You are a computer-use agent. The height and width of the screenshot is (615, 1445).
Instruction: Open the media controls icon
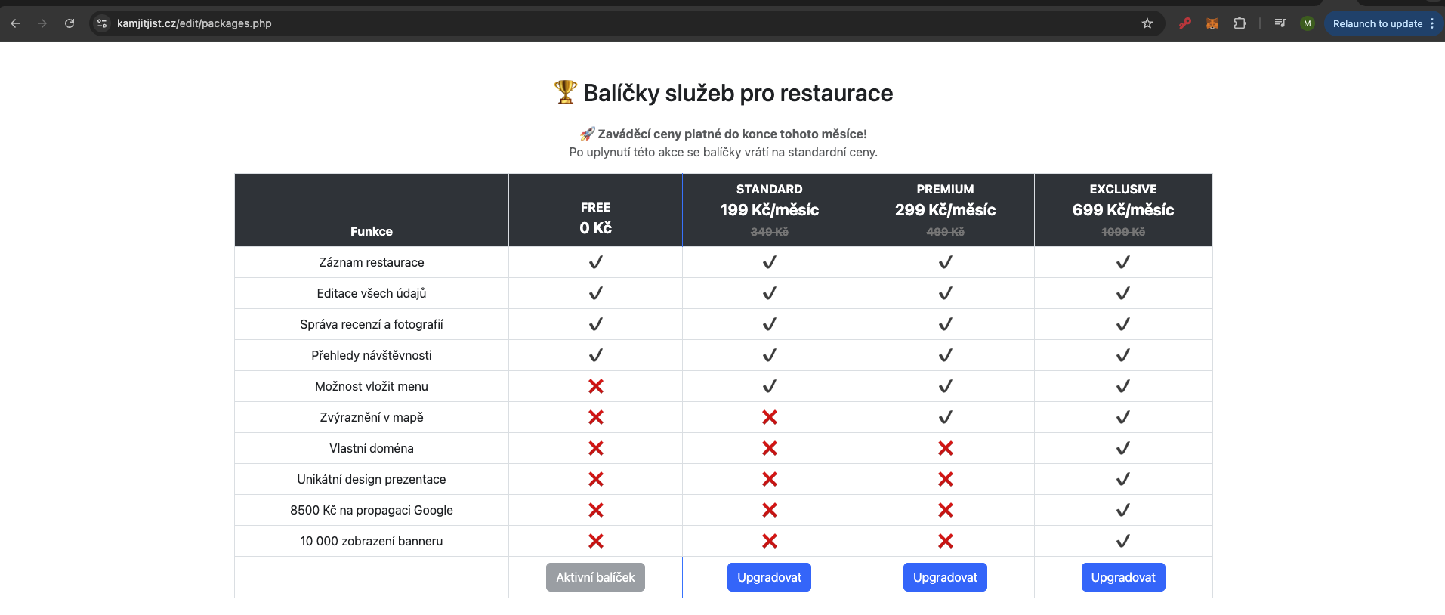point(1280,23)
